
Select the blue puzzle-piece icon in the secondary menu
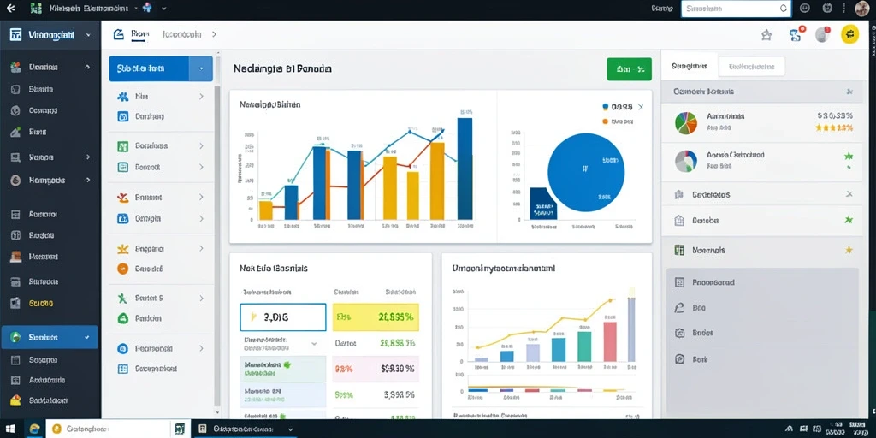(x=123, y=97)
